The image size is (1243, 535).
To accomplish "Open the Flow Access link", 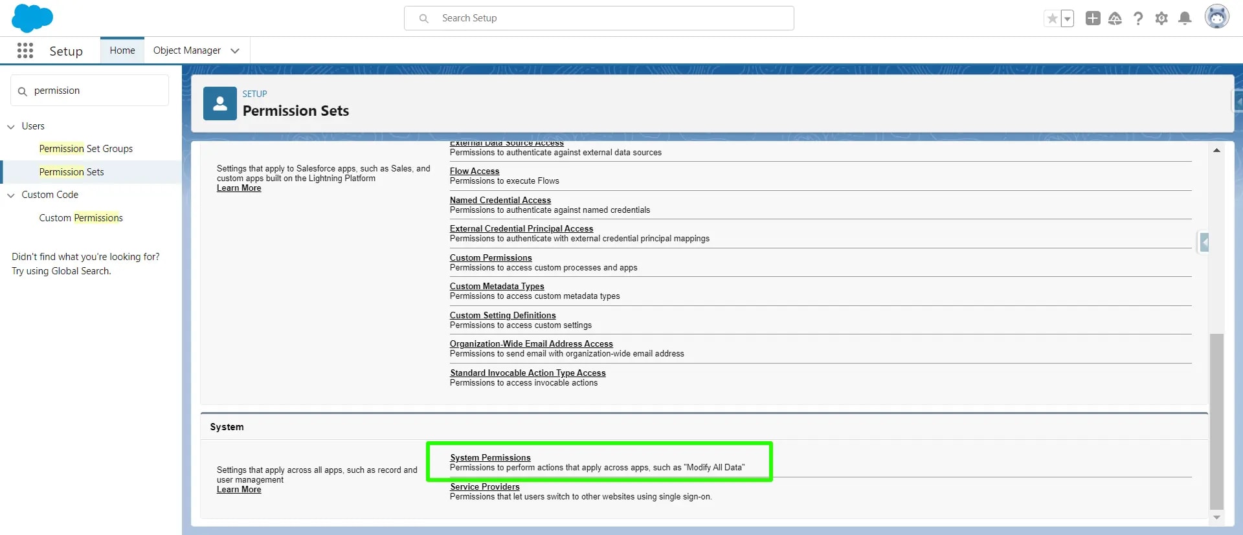I will coord(475,171).
